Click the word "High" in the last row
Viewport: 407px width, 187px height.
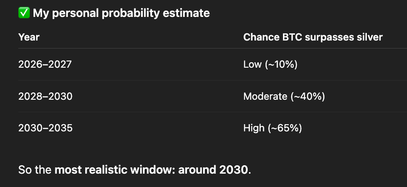[254, 129]
